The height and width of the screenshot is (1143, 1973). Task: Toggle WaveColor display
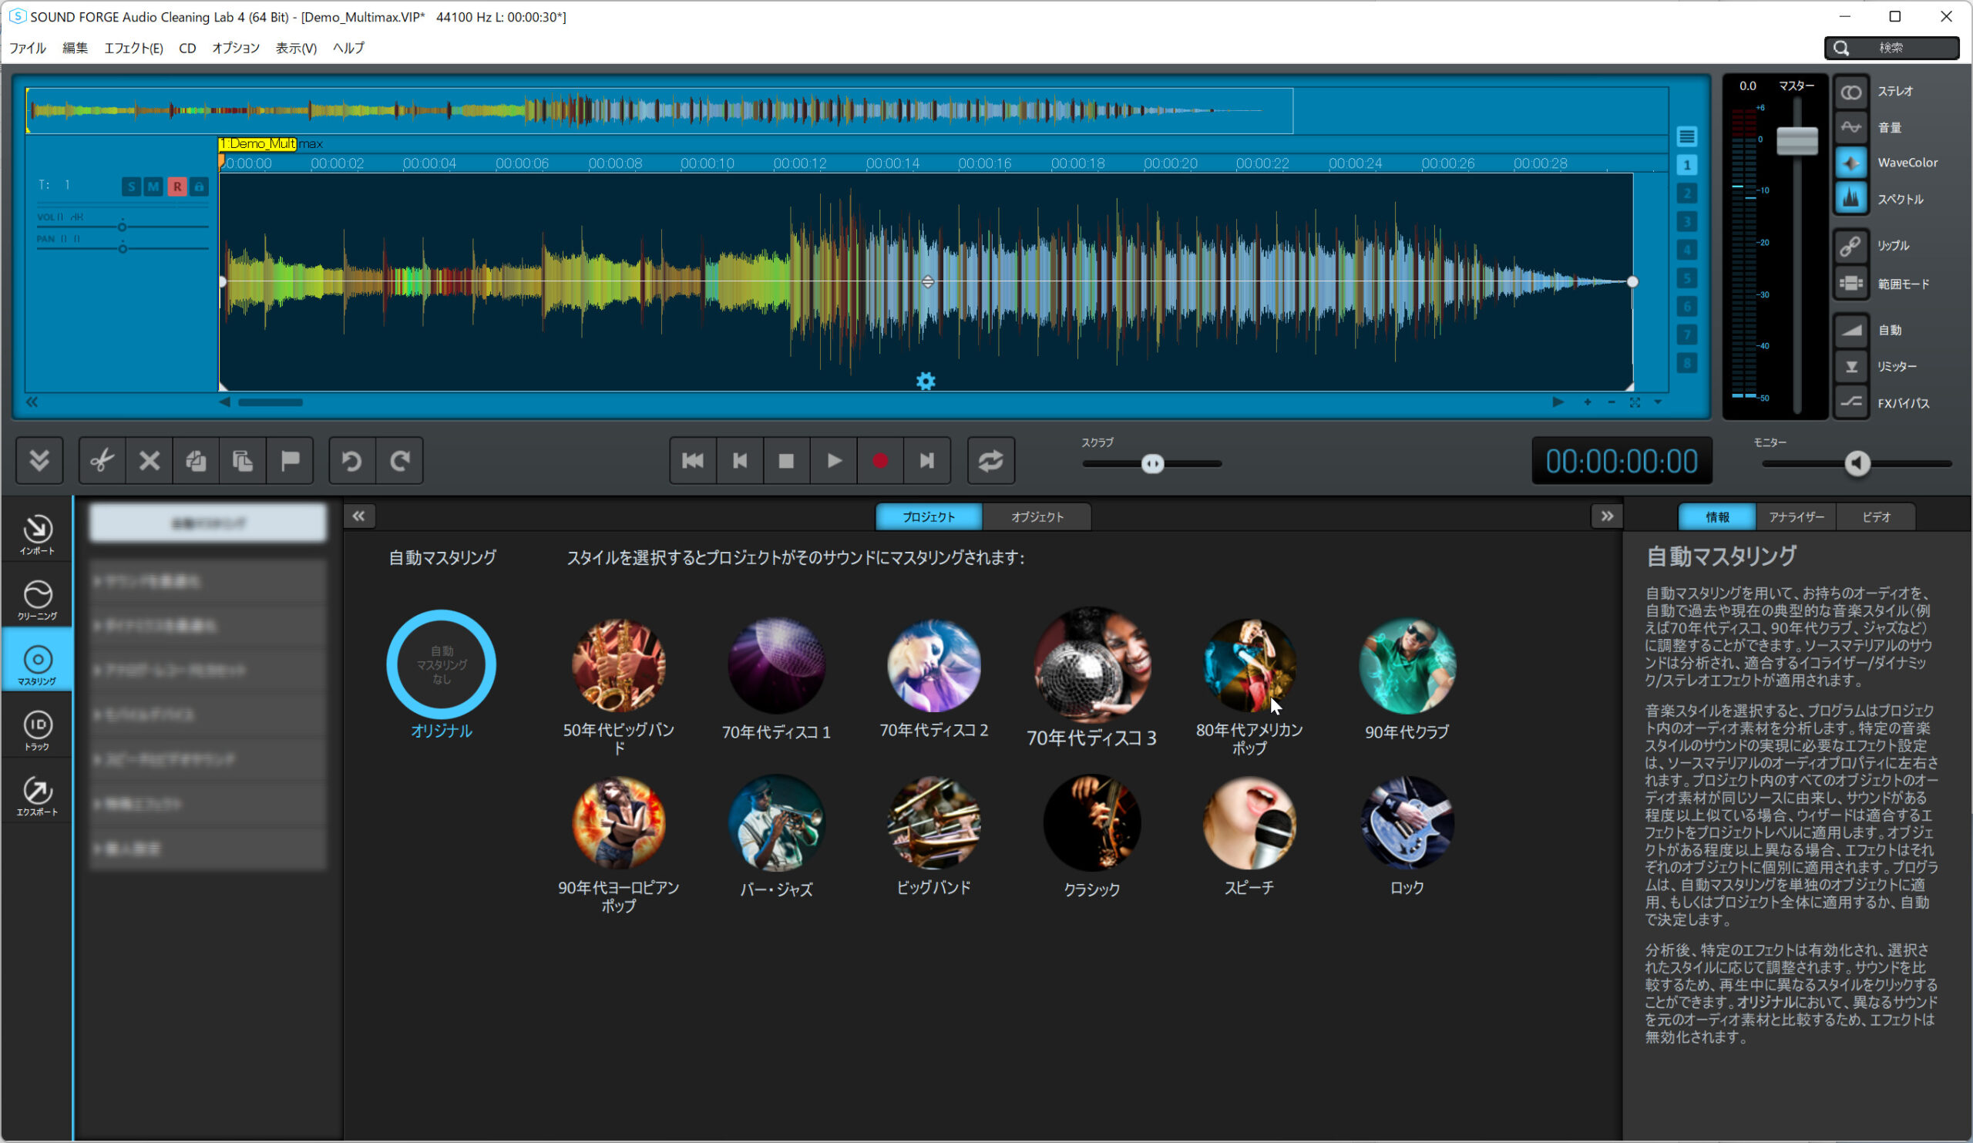click(1851, 163)
